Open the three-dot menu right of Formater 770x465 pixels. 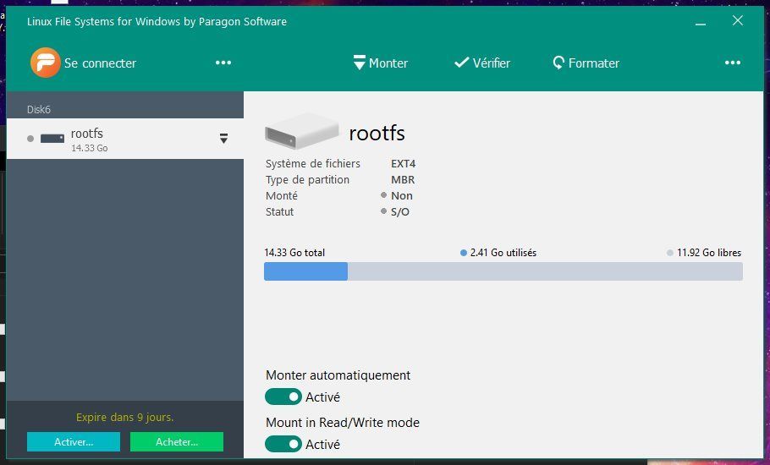(x=733, y=63)
